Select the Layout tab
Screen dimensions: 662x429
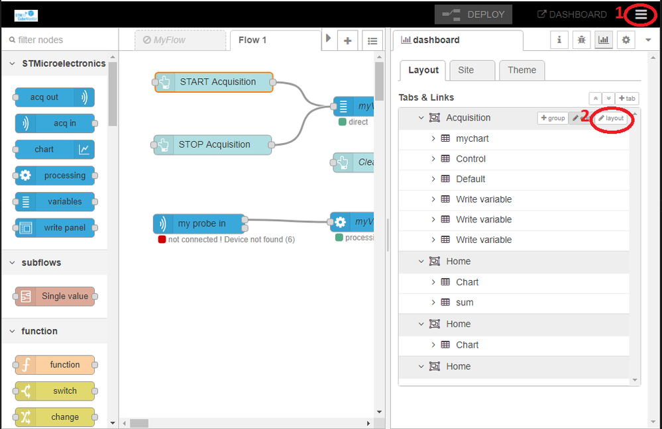(x=423, y=70)
